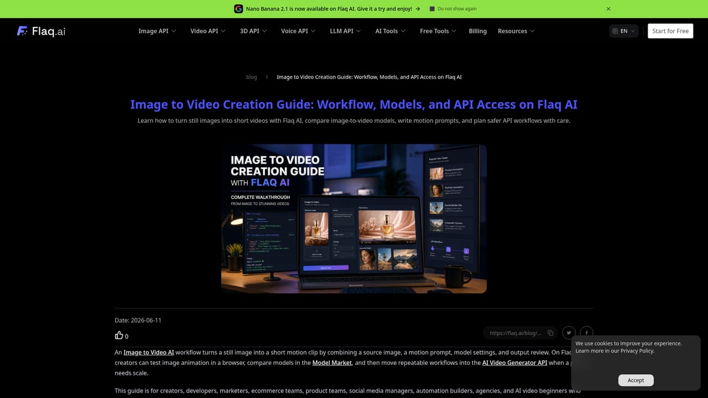Expand the Video API menu

coord(208,31)
